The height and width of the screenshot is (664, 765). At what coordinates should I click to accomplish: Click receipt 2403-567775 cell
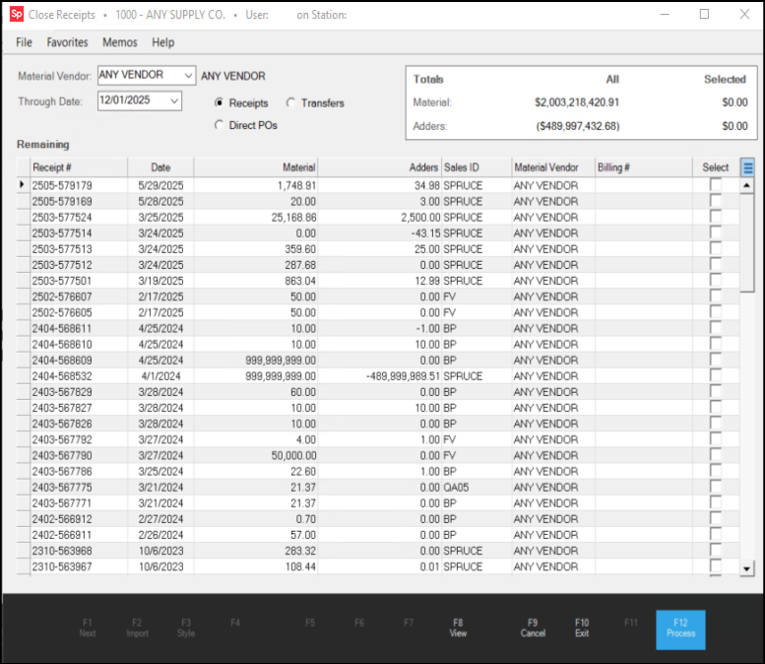pos(79,488)
